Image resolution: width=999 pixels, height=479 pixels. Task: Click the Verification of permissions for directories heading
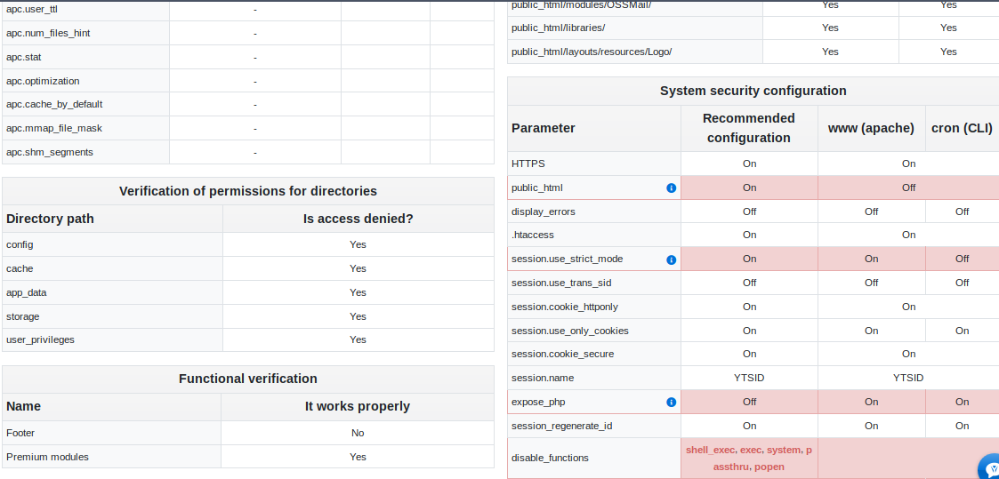tap(247, 191)
